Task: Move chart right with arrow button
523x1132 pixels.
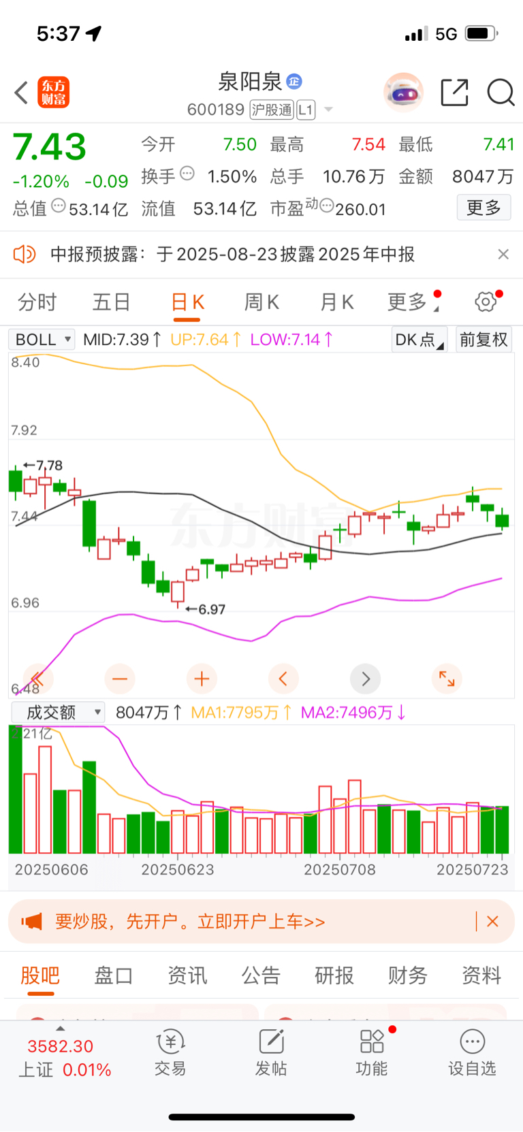Action: (366, 679)
